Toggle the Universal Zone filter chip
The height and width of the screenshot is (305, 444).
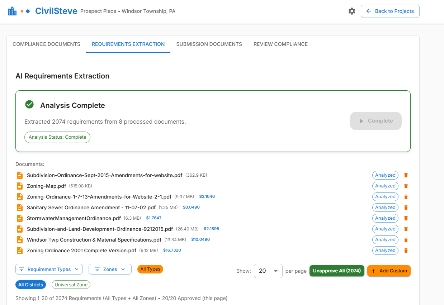(71, 285)
